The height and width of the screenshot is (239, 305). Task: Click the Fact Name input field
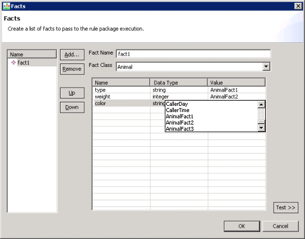(193, 54)
